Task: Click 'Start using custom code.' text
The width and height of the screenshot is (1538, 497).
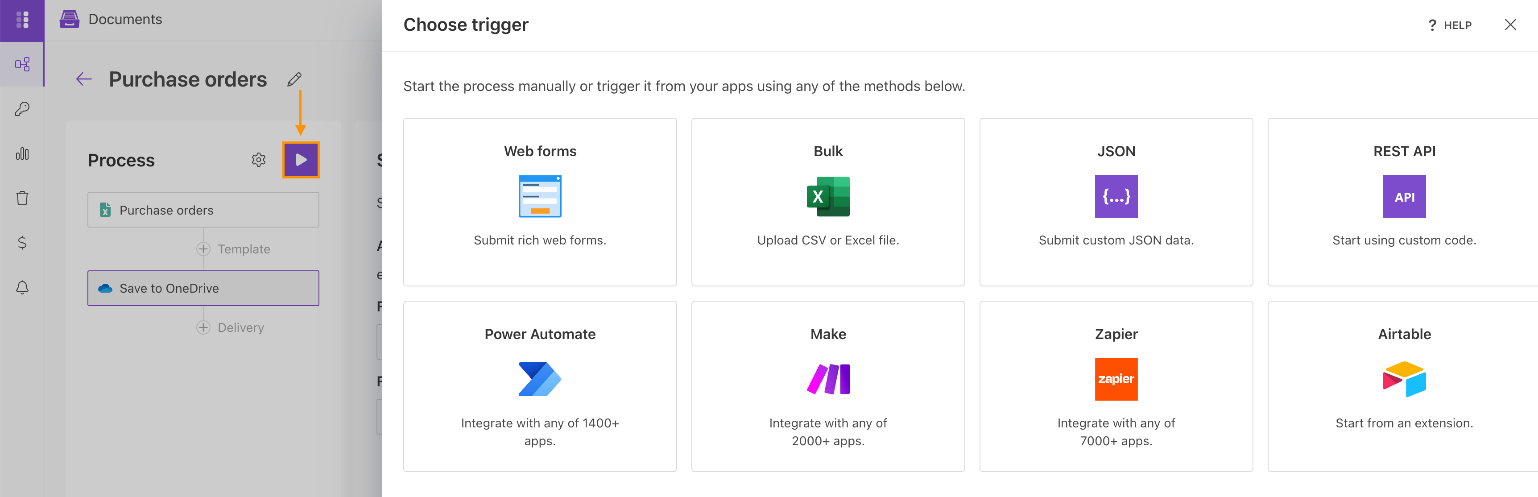Action: pyautogui.click(x=1404, y=240)
